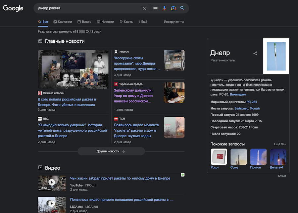Open Инструменты search tools
Viewport: 298px width, 213px height.
tap(174, 22)
